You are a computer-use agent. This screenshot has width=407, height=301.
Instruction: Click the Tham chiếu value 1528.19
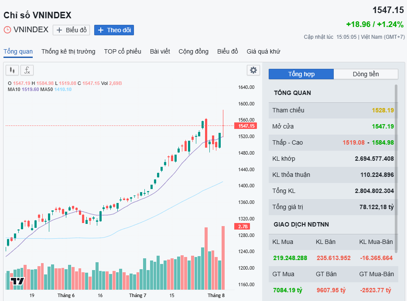coord(383,111)
